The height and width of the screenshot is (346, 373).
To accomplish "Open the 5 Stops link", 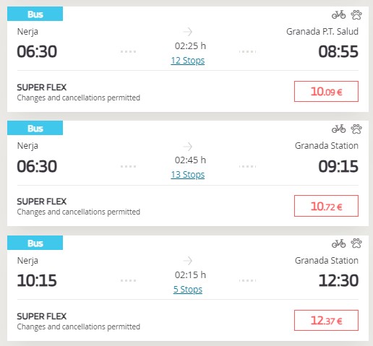I will coord(188,289).
